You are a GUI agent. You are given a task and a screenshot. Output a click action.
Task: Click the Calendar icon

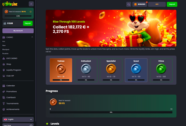(x=4, y=86)
